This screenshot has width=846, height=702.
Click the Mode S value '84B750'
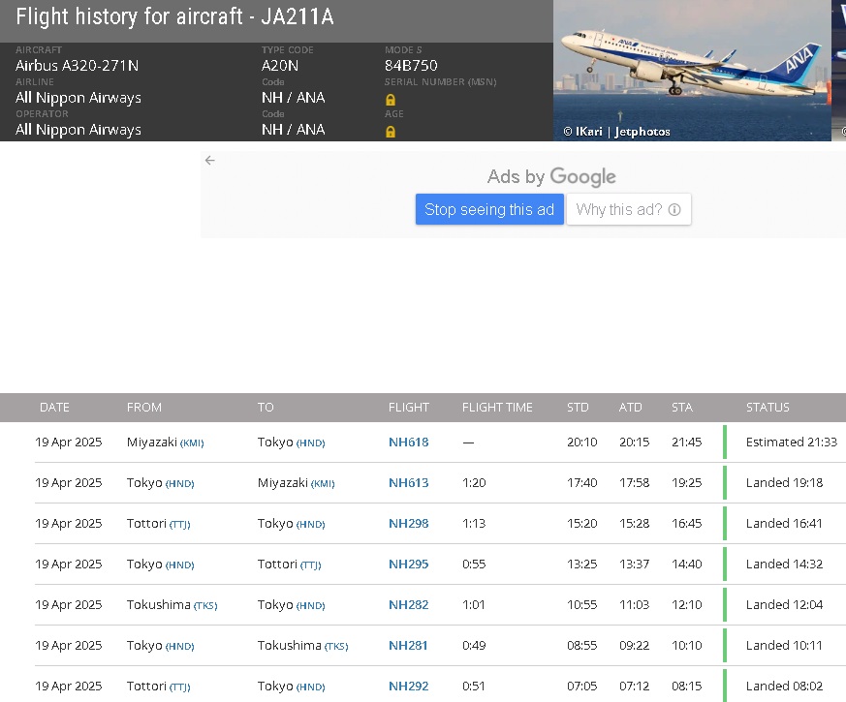click(411, 66)
